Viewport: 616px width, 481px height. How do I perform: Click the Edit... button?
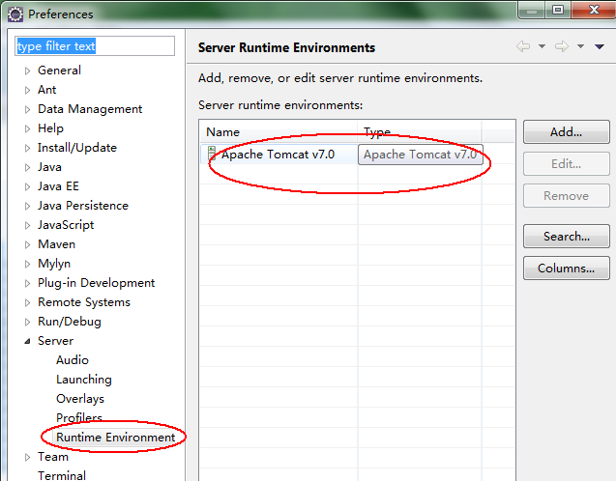tap(566, 163)
